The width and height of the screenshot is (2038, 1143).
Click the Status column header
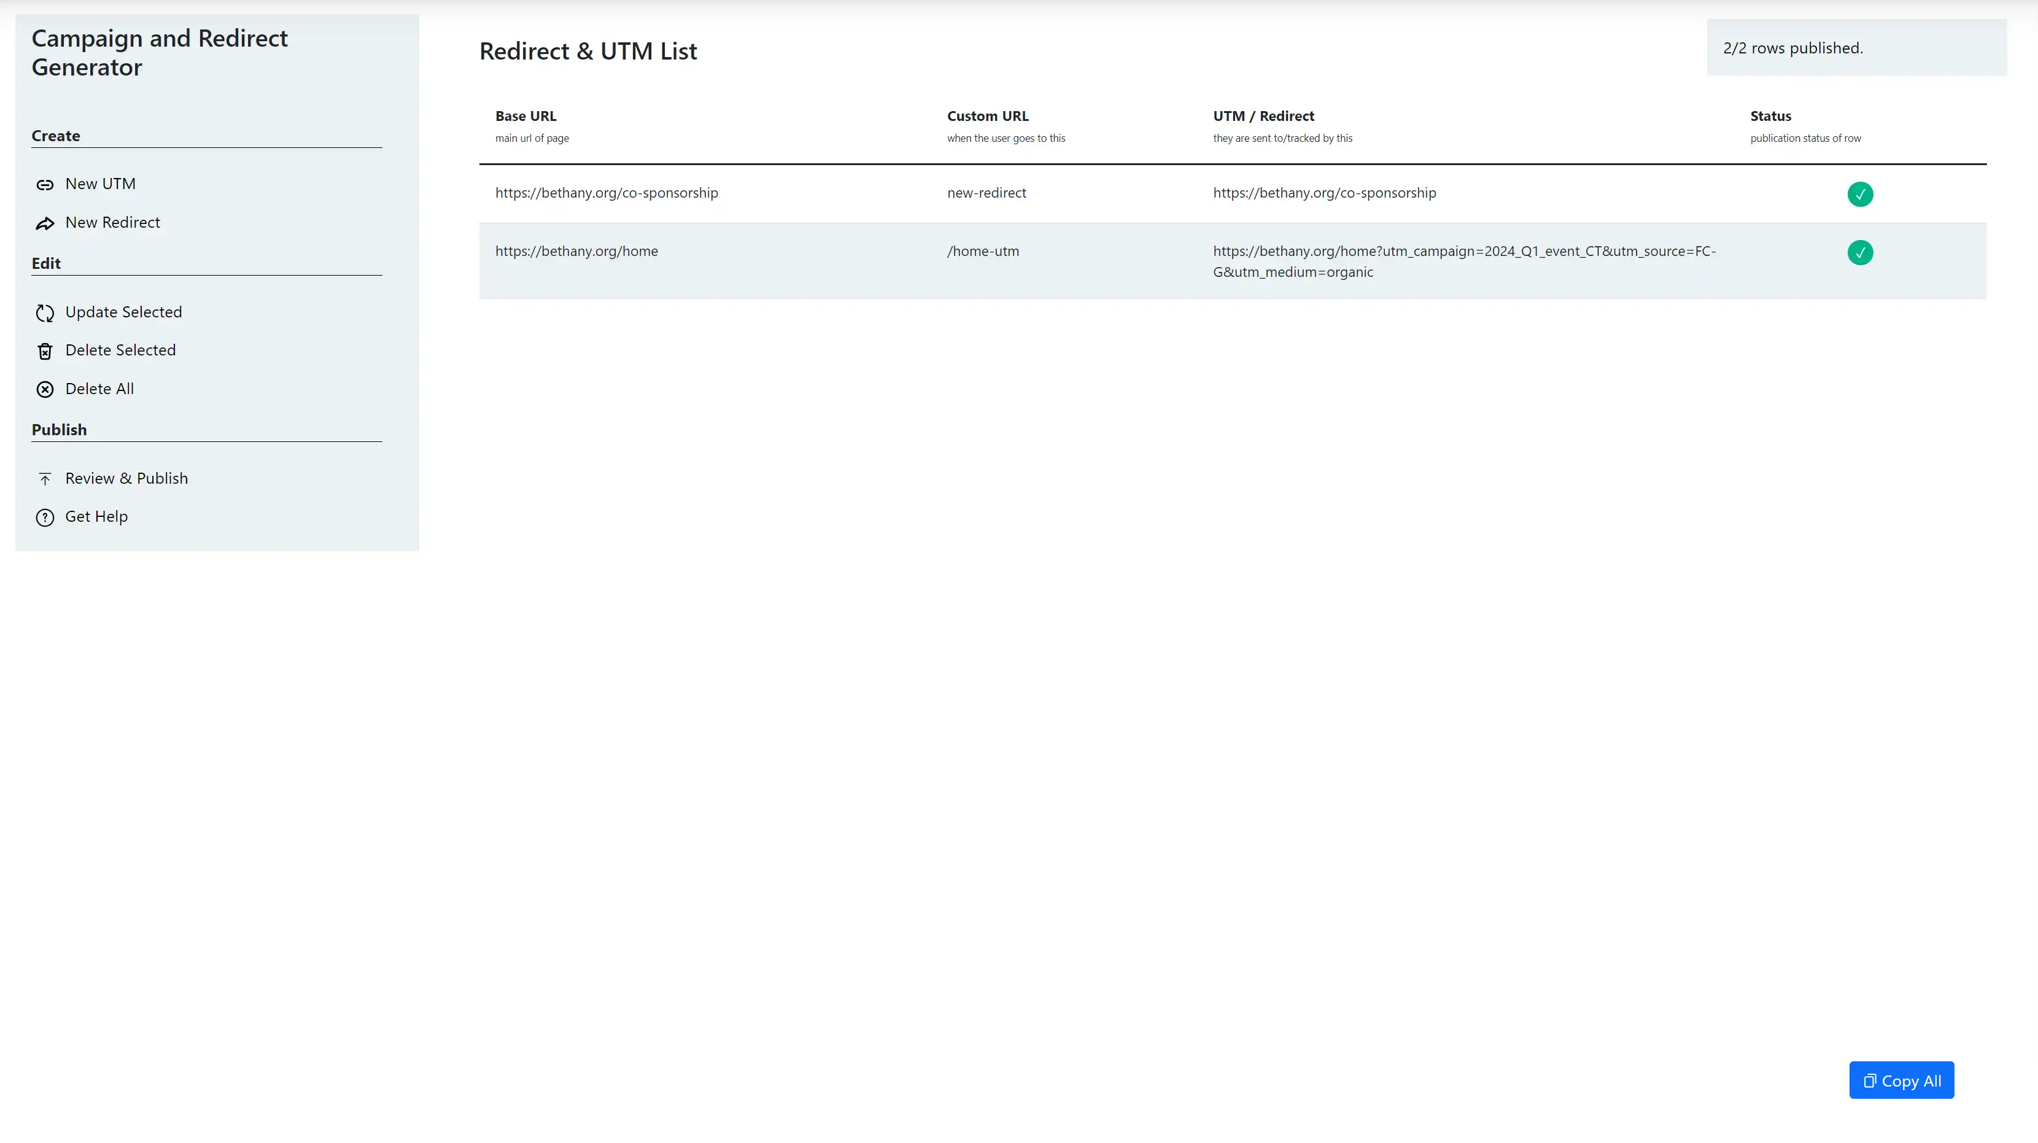coord(1770,115)
